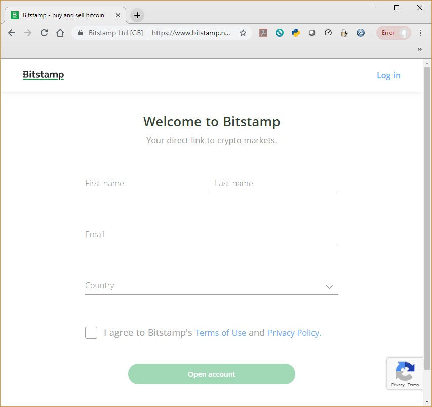432x407 pixels.
Task: Click the Bitstamp logo
Action: point(43,75)
